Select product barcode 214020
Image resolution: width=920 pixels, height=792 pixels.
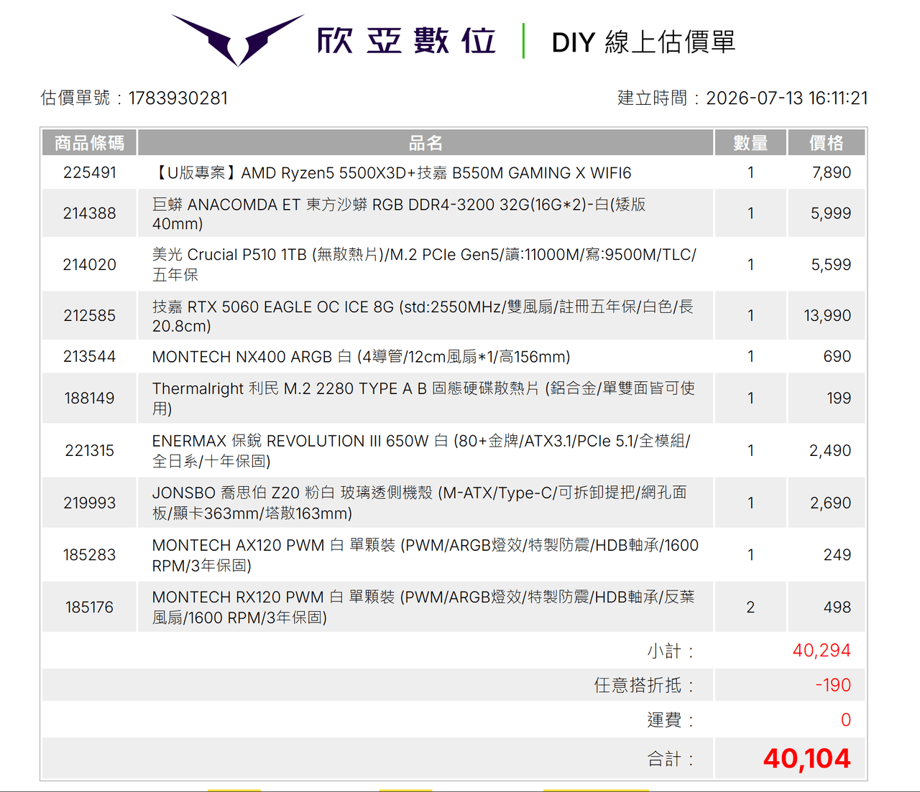pos(89,265)
